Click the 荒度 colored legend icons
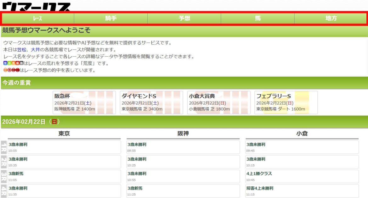 coord(13,63)
